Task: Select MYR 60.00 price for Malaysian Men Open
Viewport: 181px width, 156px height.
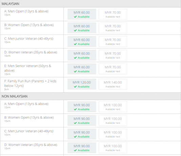Action: [x=82, y=14]
